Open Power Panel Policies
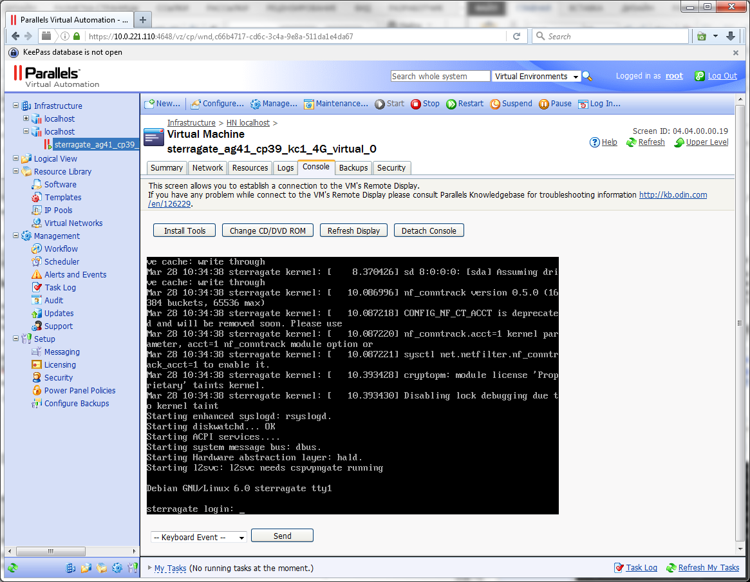This screenshot has width=750, height=582. tap(80, 391)
